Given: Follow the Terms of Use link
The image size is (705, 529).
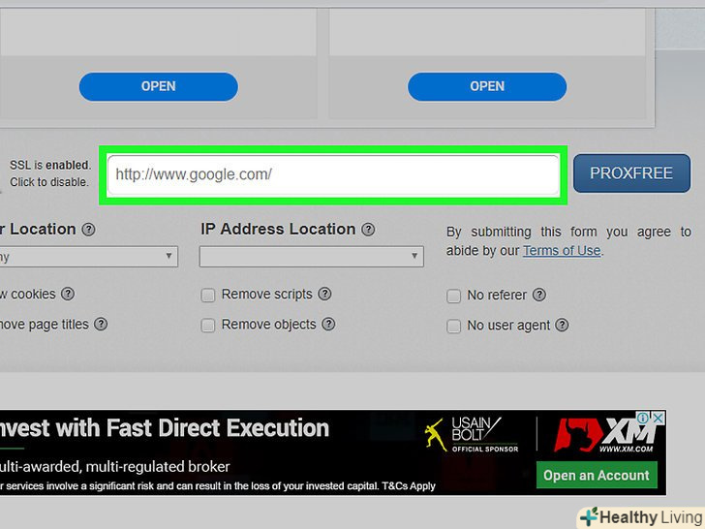Looking at the screenshot, I should (x=562, y=251).
